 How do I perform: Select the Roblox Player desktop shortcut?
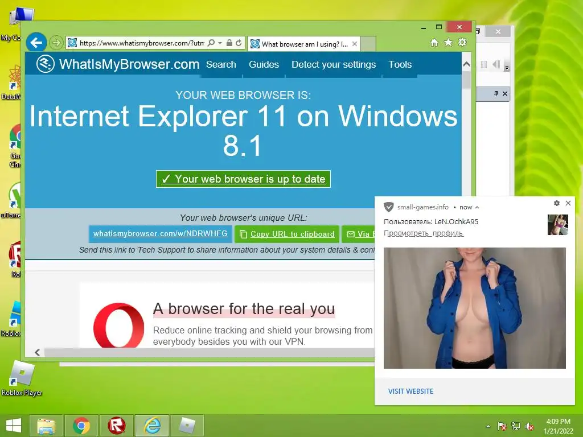click(x=22, y=378)
